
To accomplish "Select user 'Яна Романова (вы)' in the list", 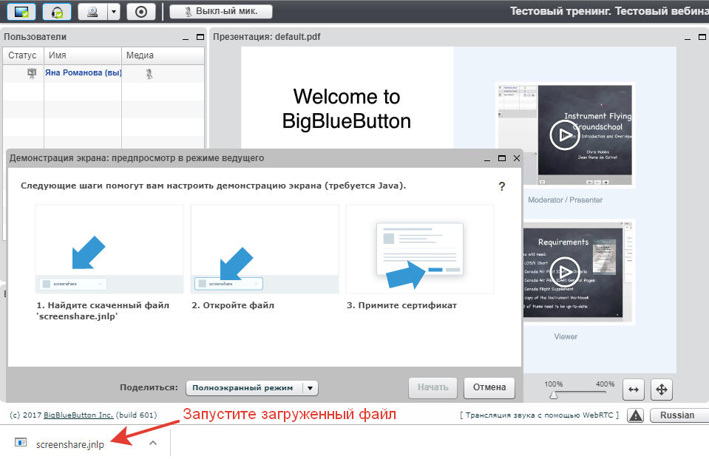I will 84,72.
